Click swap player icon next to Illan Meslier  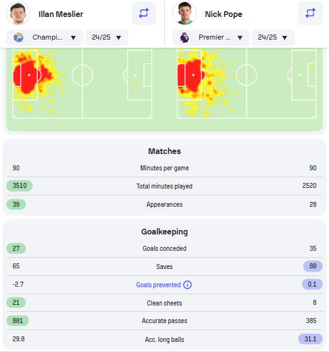click(144, 13)
